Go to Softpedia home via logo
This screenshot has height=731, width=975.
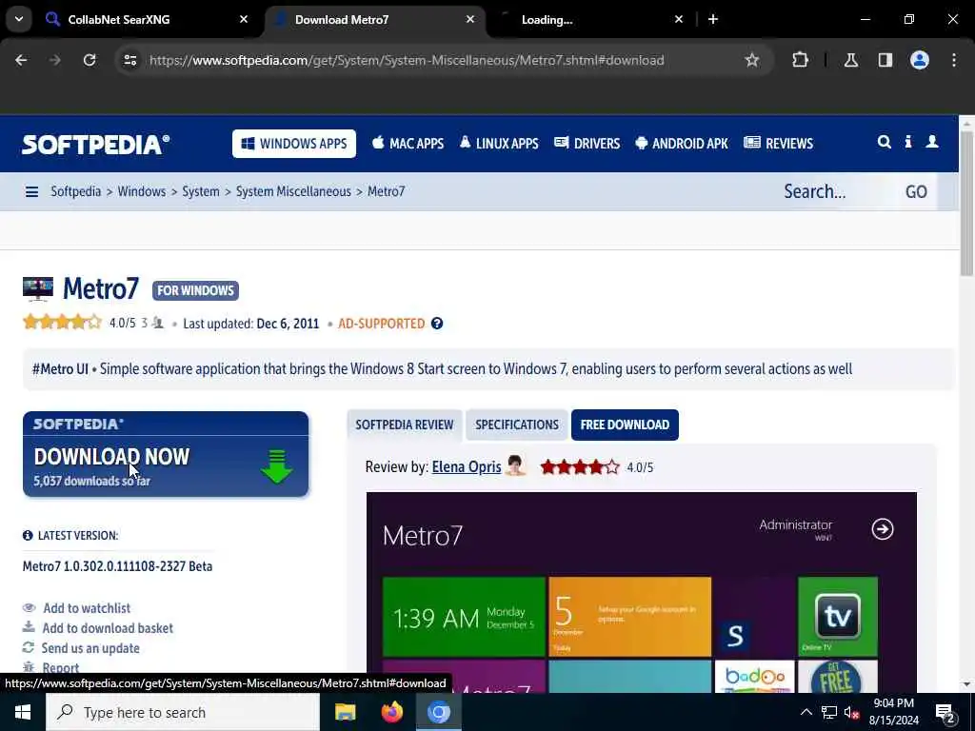point(96,145)
